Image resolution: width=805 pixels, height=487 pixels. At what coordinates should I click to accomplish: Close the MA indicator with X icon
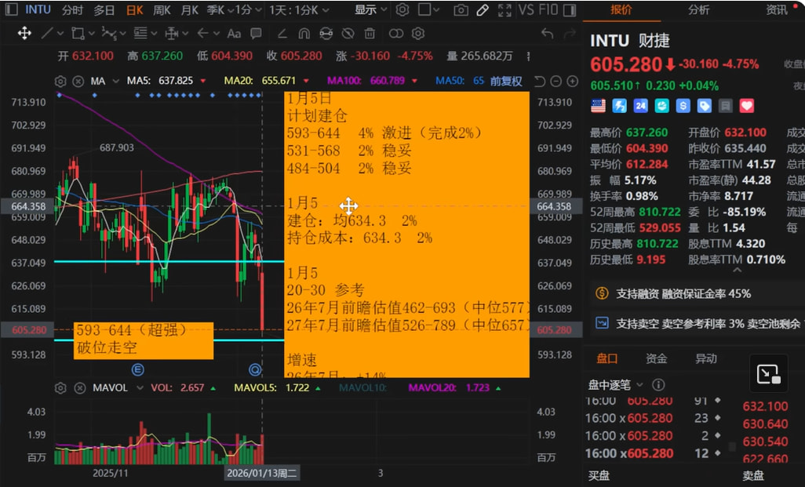(x=78, y=82)
